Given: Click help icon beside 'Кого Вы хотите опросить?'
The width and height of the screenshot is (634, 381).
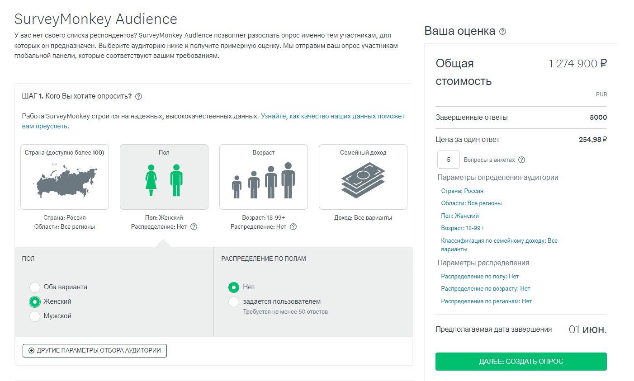Looking at the screenshot, I should 139,96.
